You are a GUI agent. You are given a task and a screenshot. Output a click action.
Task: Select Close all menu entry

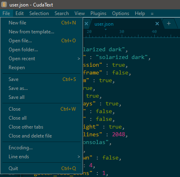[42, 118]
